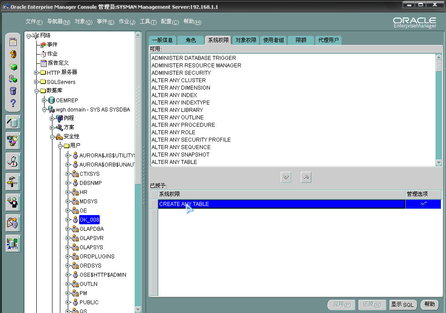Expand the MDSYS user node
The image size is (446, 313).
(x=68, y=201)
